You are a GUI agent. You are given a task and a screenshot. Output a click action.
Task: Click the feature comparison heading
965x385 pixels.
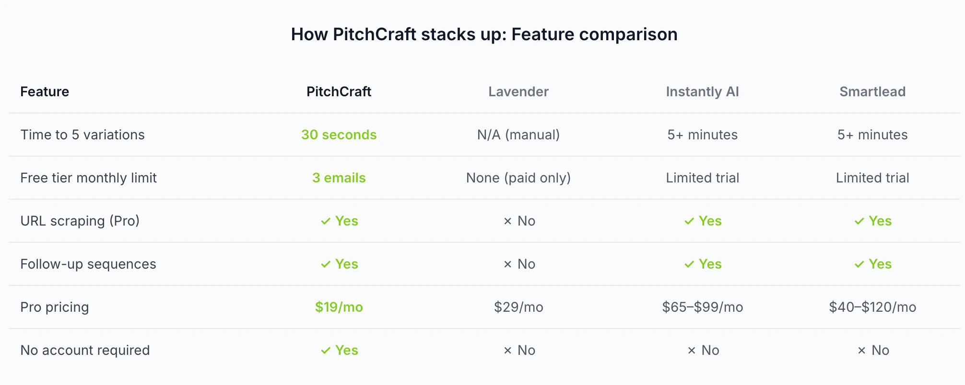click(484, 34)
